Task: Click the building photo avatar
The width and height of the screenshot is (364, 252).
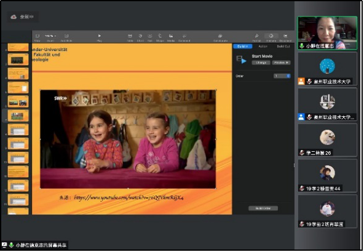Action: (327, 101)
